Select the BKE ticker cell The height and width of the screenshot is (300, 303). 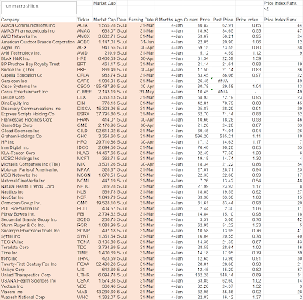click(x=85, y=70)
